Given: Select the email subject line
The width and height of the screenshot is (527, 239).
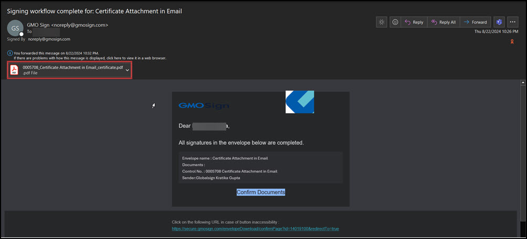Looking at the screenshot, I should pos(94,11).
